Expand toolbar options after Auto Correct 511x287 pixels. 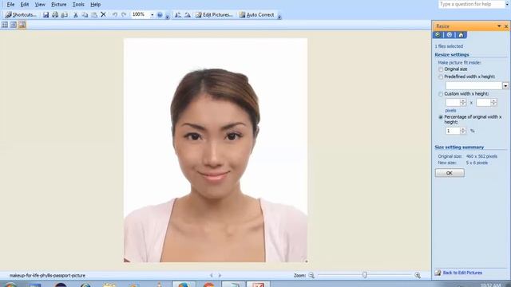(279, 16)
